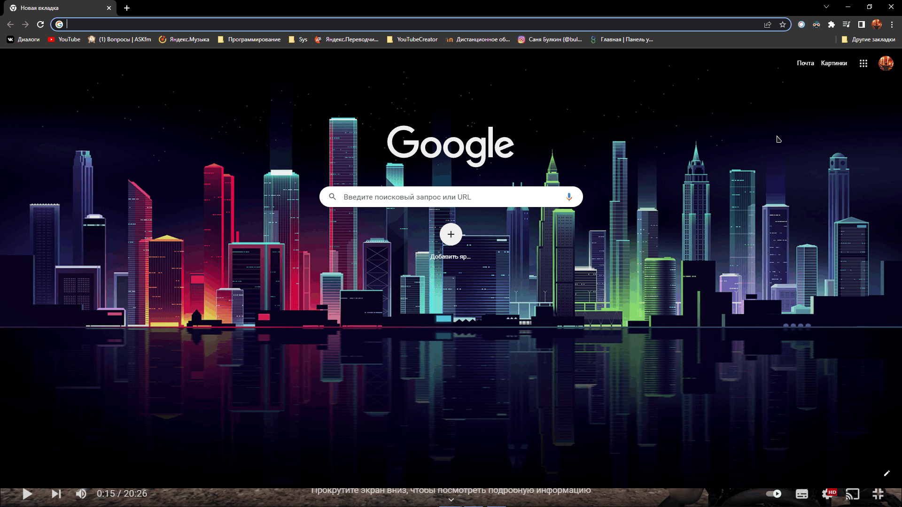
Task: Toggle the autoplay switch
Action: [x=774, y=494]
